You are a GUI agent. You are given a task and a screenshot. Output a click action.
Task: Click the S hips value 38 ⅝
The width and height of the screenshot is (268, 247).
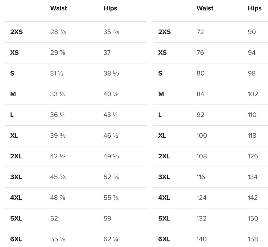coord(111,73)
